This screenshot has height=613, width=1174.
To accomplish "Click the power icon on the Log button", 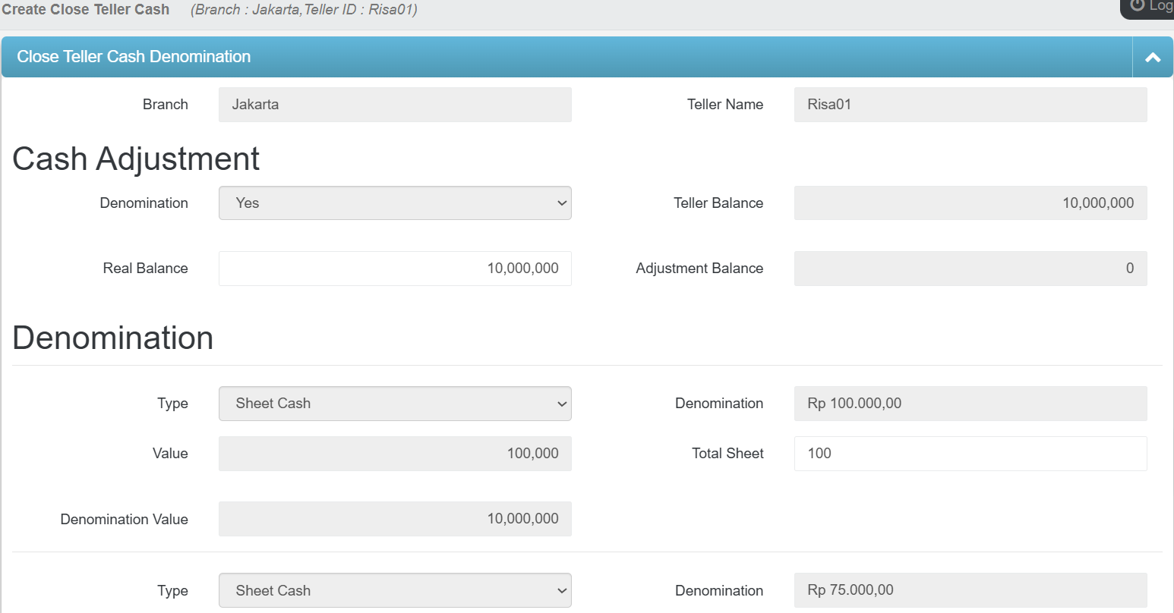I will point(1137,5).
